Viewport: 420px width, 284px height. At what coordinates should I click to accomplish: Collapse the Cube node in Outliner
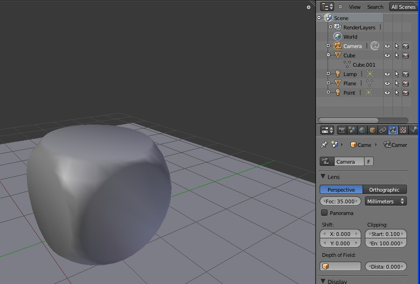(329, 55)
